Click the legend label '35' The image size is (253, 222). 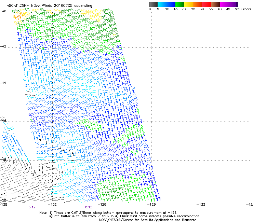coord(211,9)
